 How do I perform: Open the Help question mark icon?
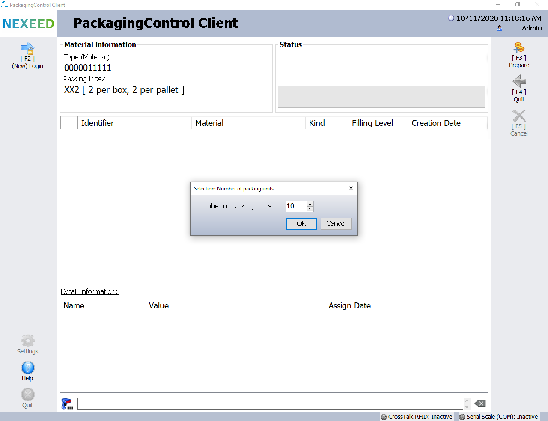click(x=28, y=368)
